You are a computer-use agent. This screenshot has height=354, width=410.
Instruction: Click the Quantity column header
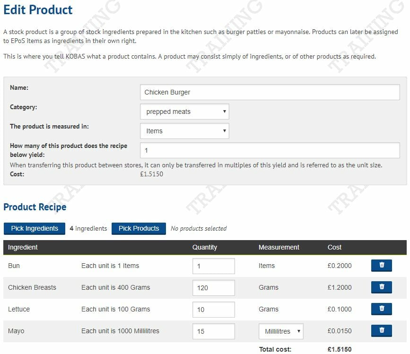205,247
